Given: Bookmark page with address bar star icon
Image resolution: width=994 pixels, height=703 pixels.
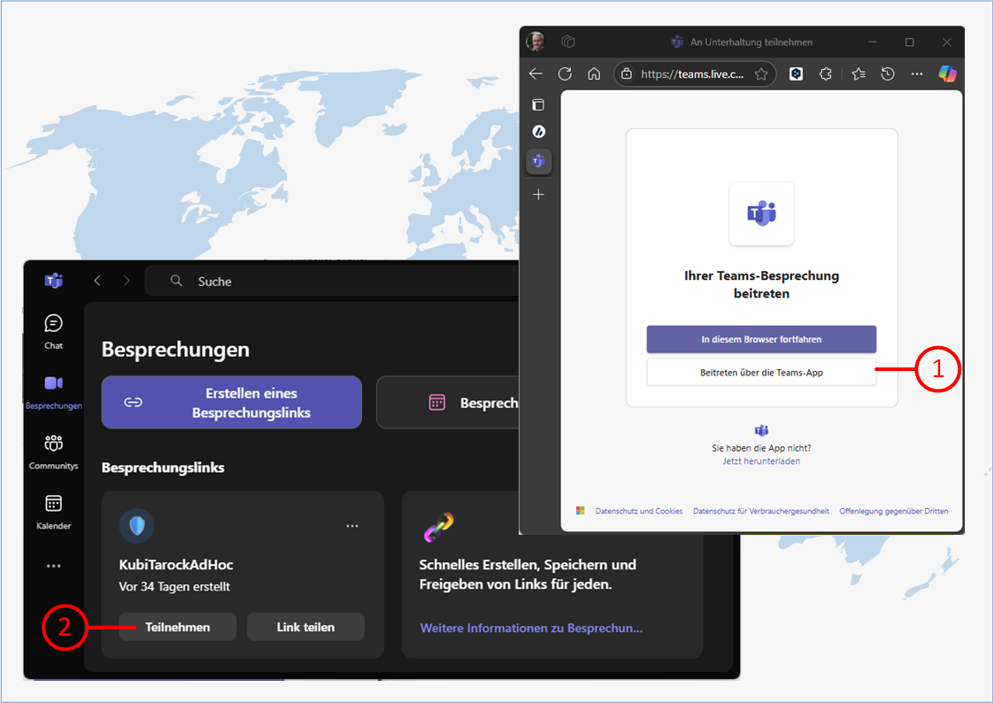Looking at the screenshot, I should 761,74.
